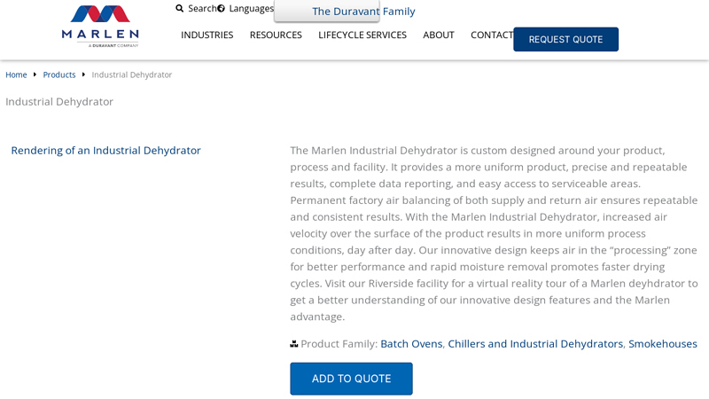Click the Industrial Dehydrator rendering image

pyautogui.click(x=105, y=151)
